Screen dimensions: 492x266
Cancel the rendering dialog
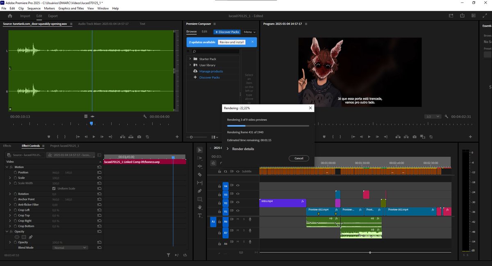tap(299, 158)
